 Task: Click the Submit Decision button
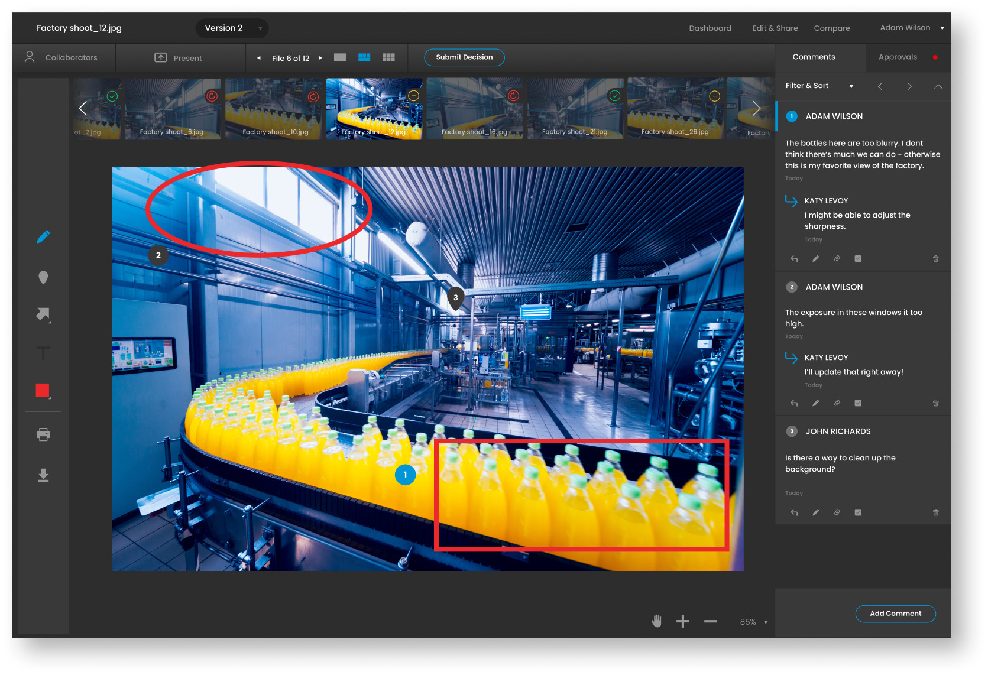(x=464, y=57)
